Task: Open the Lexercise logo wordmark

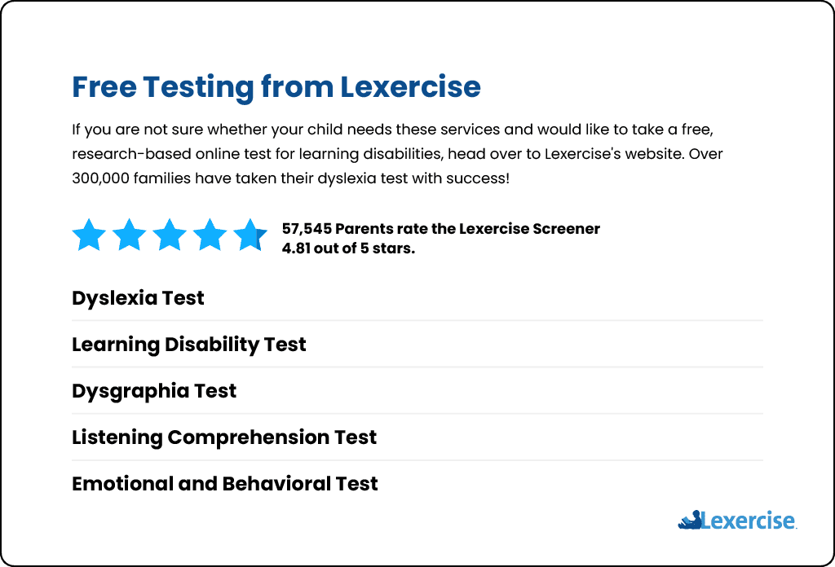Action: 749,521
